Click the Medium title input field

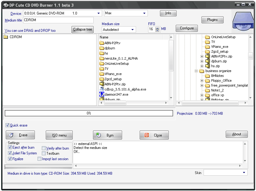[58, 20]
